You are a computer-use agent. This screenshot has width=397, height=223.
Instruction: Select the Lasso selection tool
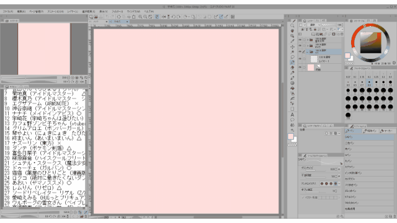[292, 57]
